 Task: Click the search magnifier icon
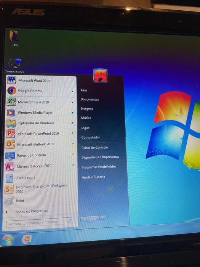[x=70, y=221]
